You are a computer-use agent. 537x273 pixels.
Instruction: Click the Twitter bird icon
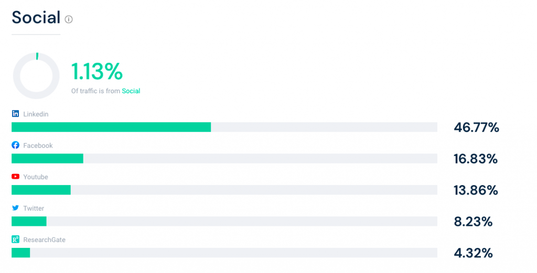tap(15, 208)
